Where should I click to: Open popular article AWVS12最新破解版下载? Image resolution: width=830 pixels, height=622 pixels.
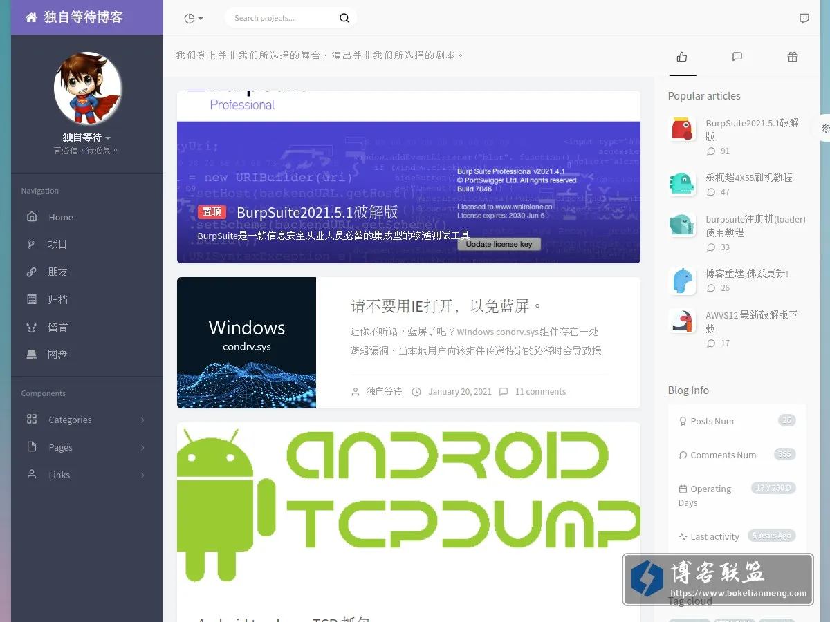coord(752,321)
